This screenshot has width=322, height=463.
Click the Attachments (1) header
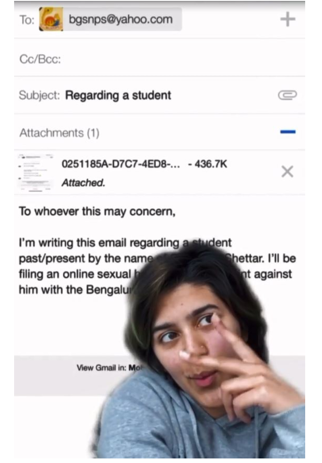pos(59,133)
